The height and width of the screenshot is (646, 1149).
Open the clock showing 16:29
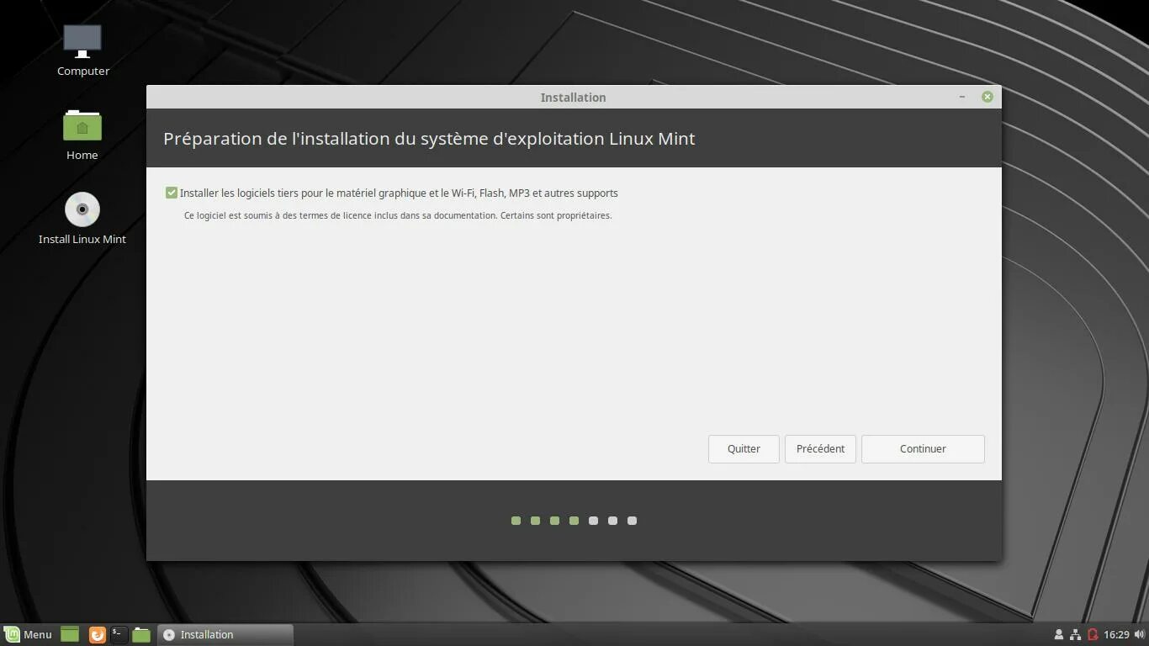(1116, 634)
